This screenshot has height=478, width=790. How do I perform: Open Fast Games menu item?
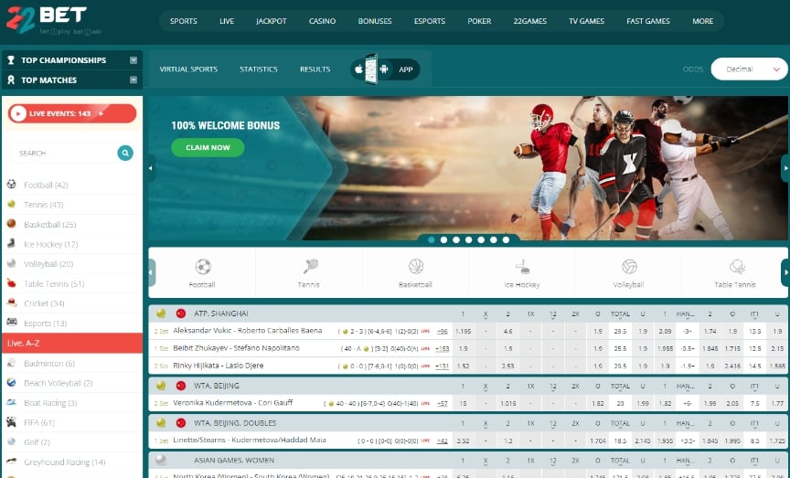(648, 21)
